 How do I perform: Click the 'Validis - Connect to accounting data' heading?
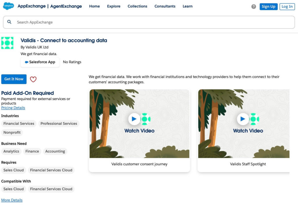click(64, 40)
